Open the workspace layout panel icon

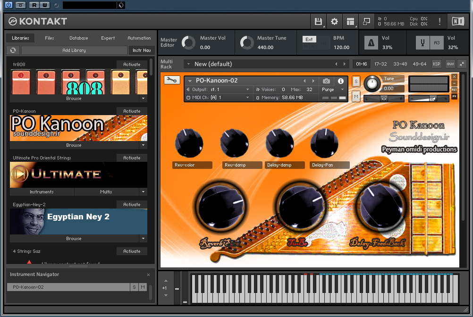(351, 21)
